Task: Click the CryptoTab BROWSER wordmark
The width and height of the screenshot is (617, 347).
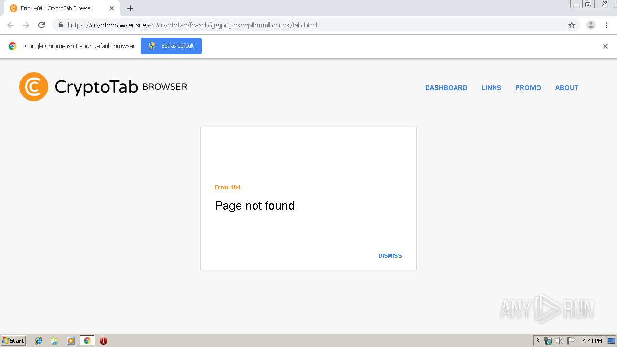Action: 121,87
